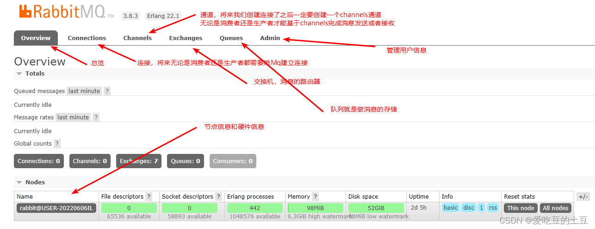Open help for Queued messages
Image resolution: width=595 pixels, height=229 pixels.
point(107,91)
